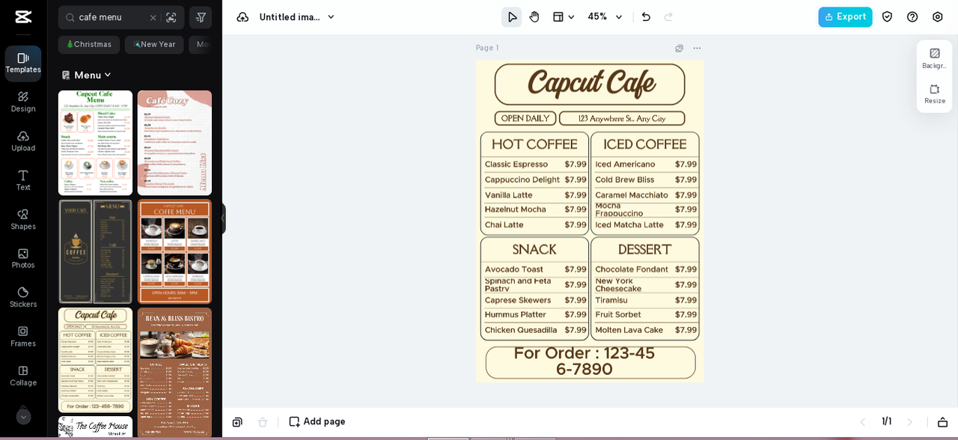Click the Undo arrow
958x440 pixels.
(x=646, y=17)
